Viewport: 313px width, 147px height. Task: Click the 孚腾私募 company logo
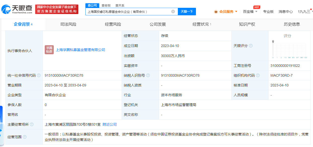click(x=49, y=50)
